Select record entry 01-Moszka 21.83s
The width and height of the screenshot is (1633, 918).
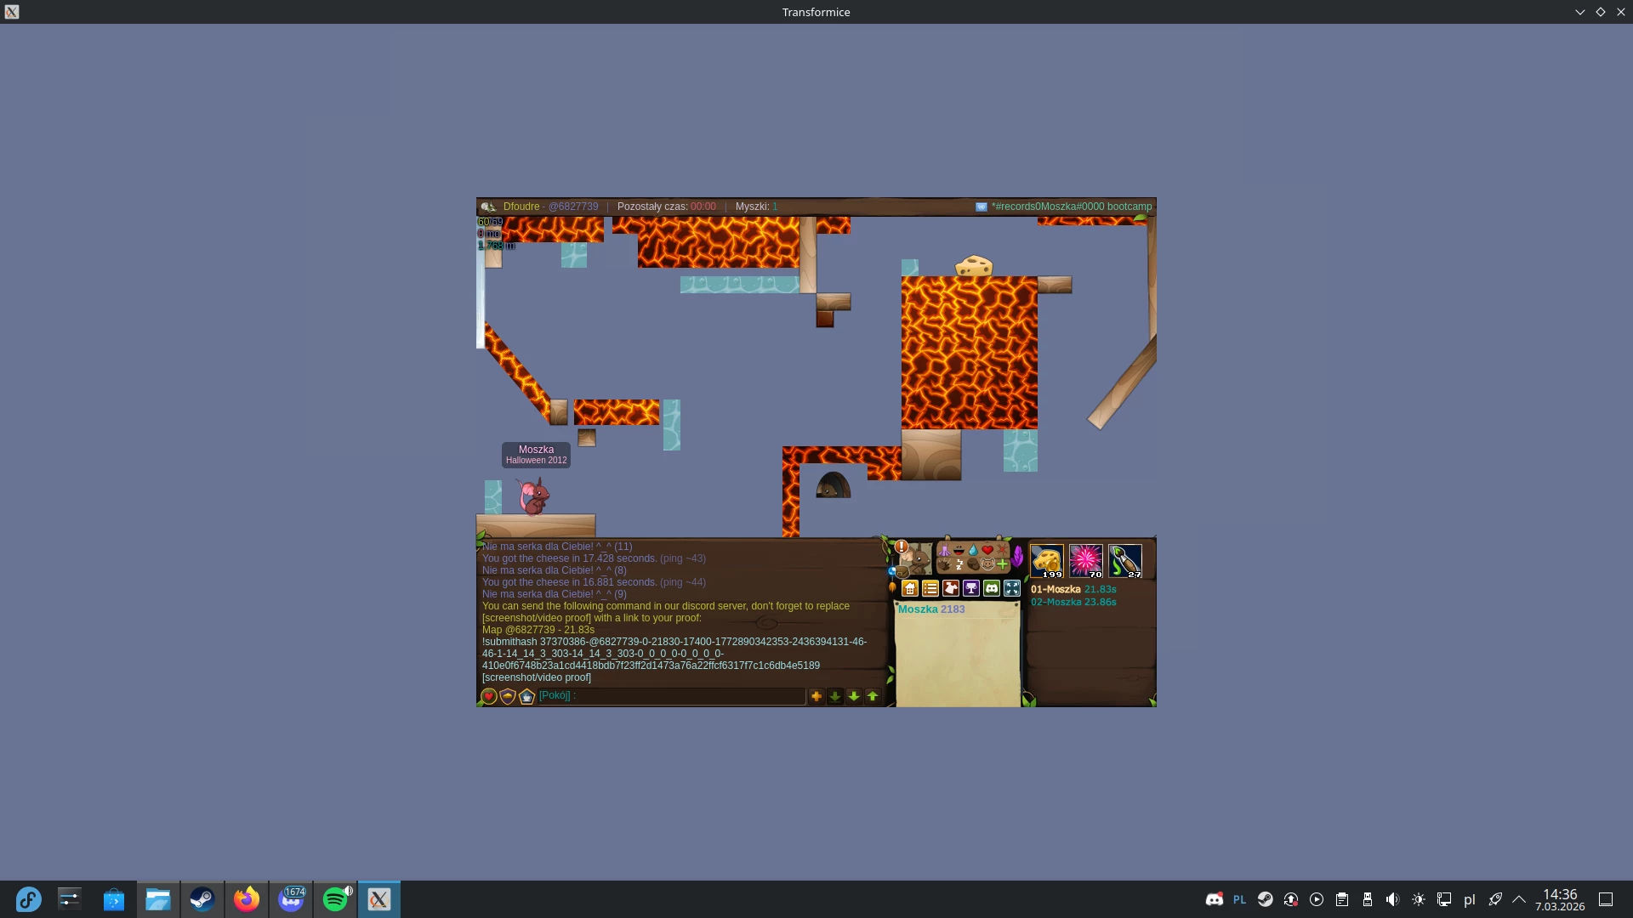[1073, 589]
